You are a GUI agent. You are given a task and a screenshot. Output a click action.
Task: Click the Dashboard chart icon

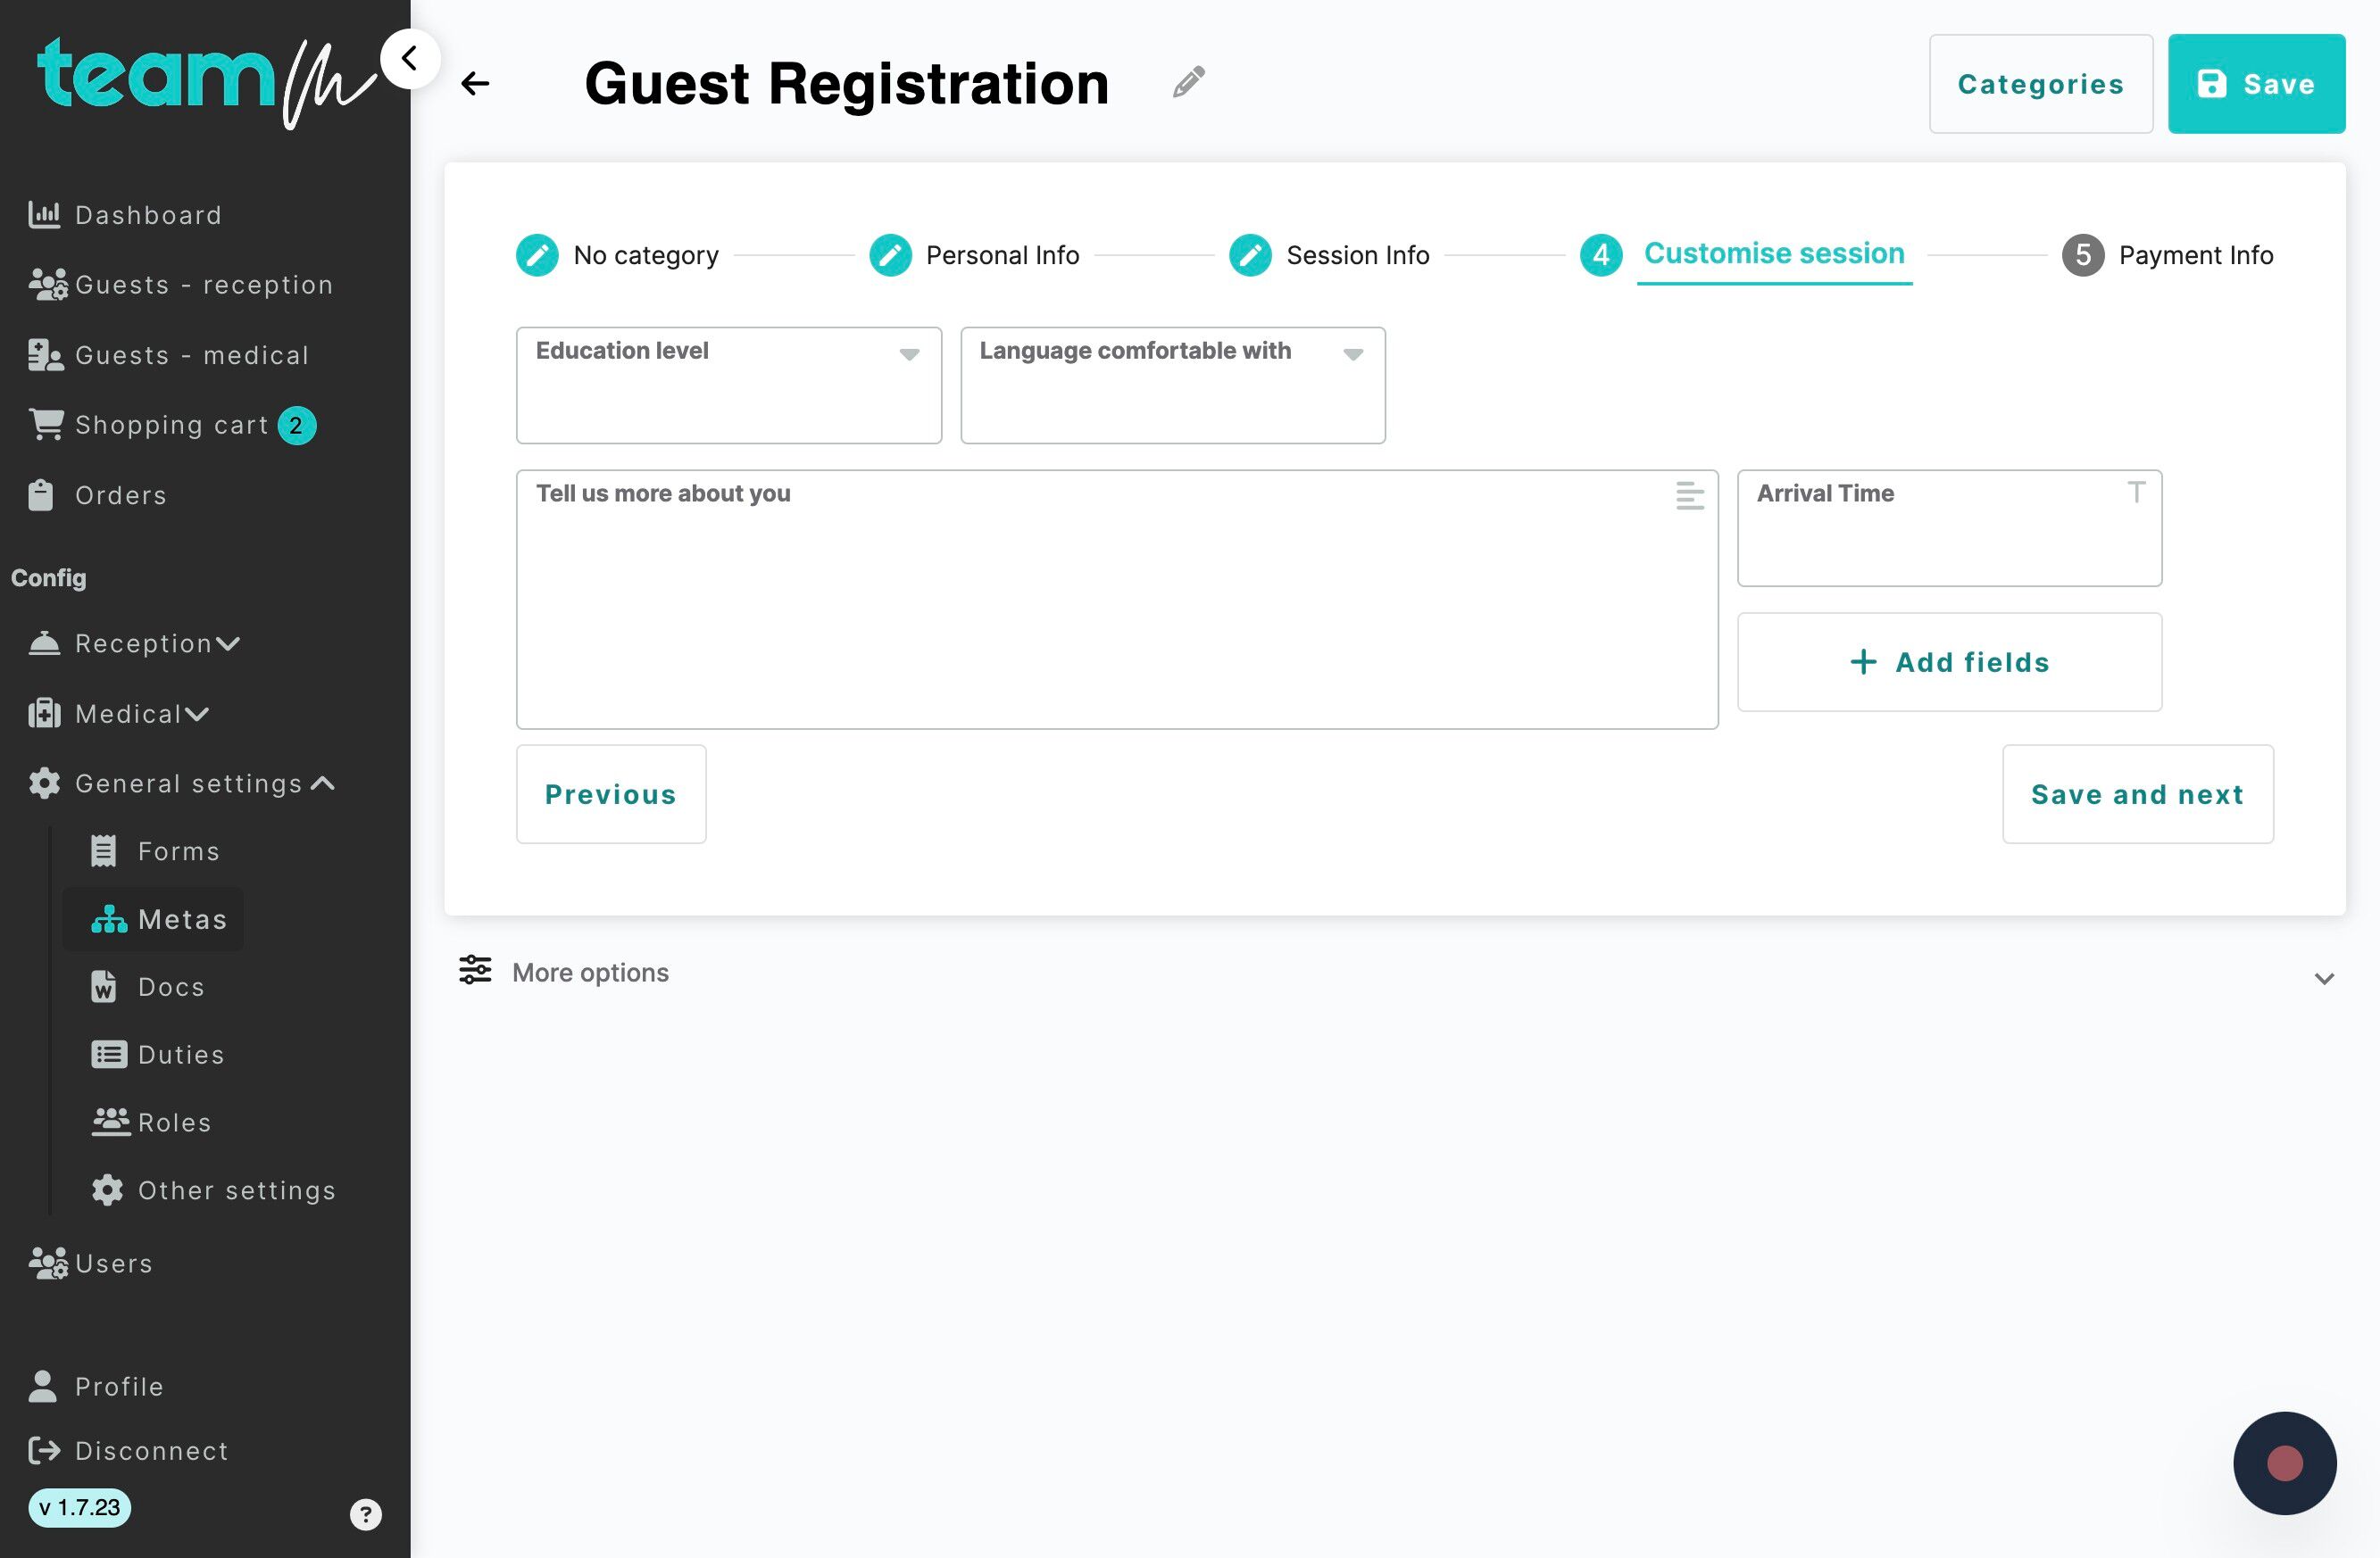[x=44, y=214]
